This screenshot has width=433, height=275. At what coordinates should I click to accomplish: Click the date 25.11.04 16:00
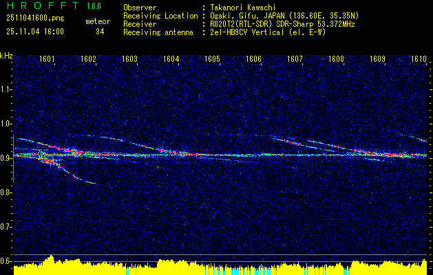35,32
